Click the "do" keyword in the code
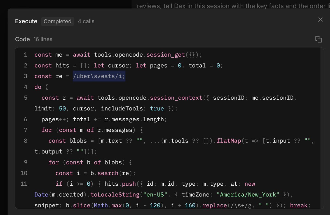Screen dimensions: 330x215 click(38, 87)
